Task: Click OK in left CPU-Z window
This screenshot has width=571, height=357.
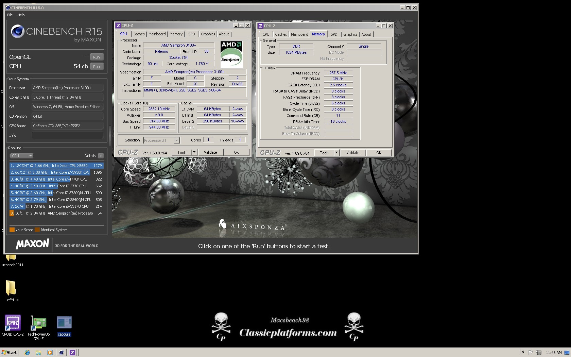Action: (x=236, y=153)
